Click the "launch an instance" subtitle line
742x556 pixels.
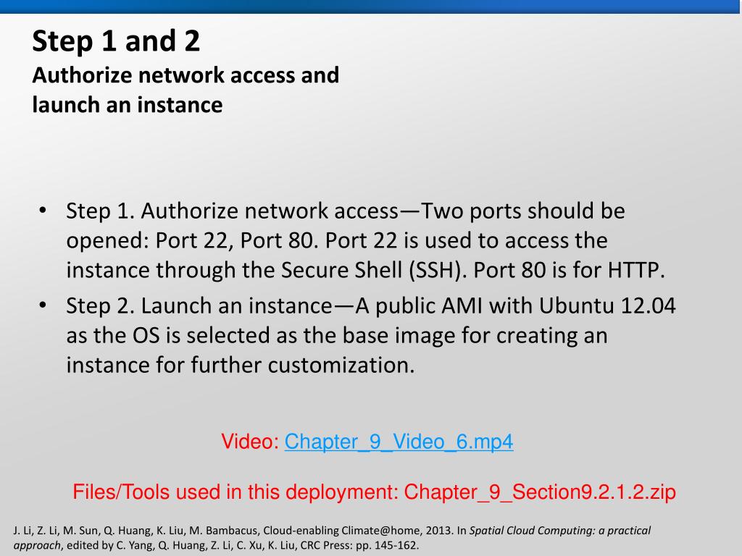tap(127, 105)
